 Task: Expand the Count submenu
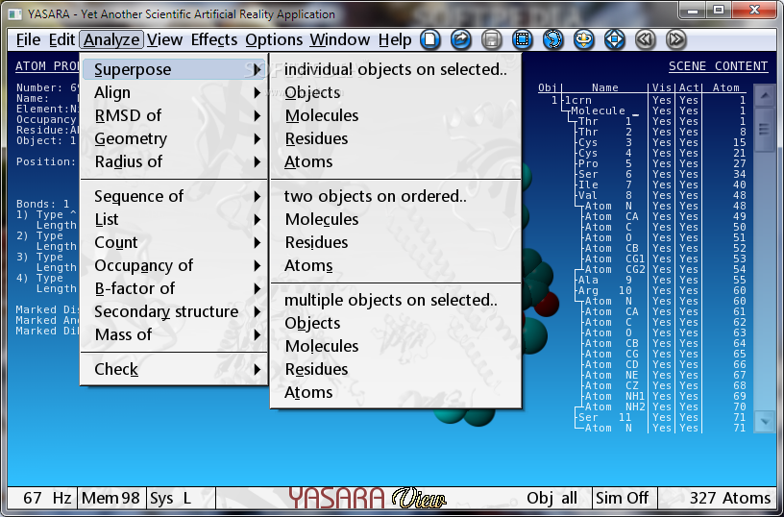click(x=174, y=242)
